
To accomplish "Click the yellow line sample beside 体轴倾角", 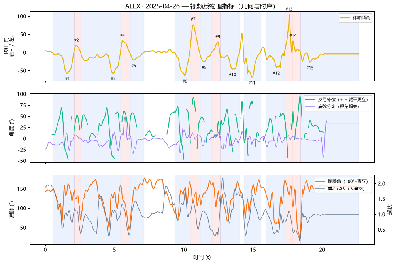I will point(345,18).
